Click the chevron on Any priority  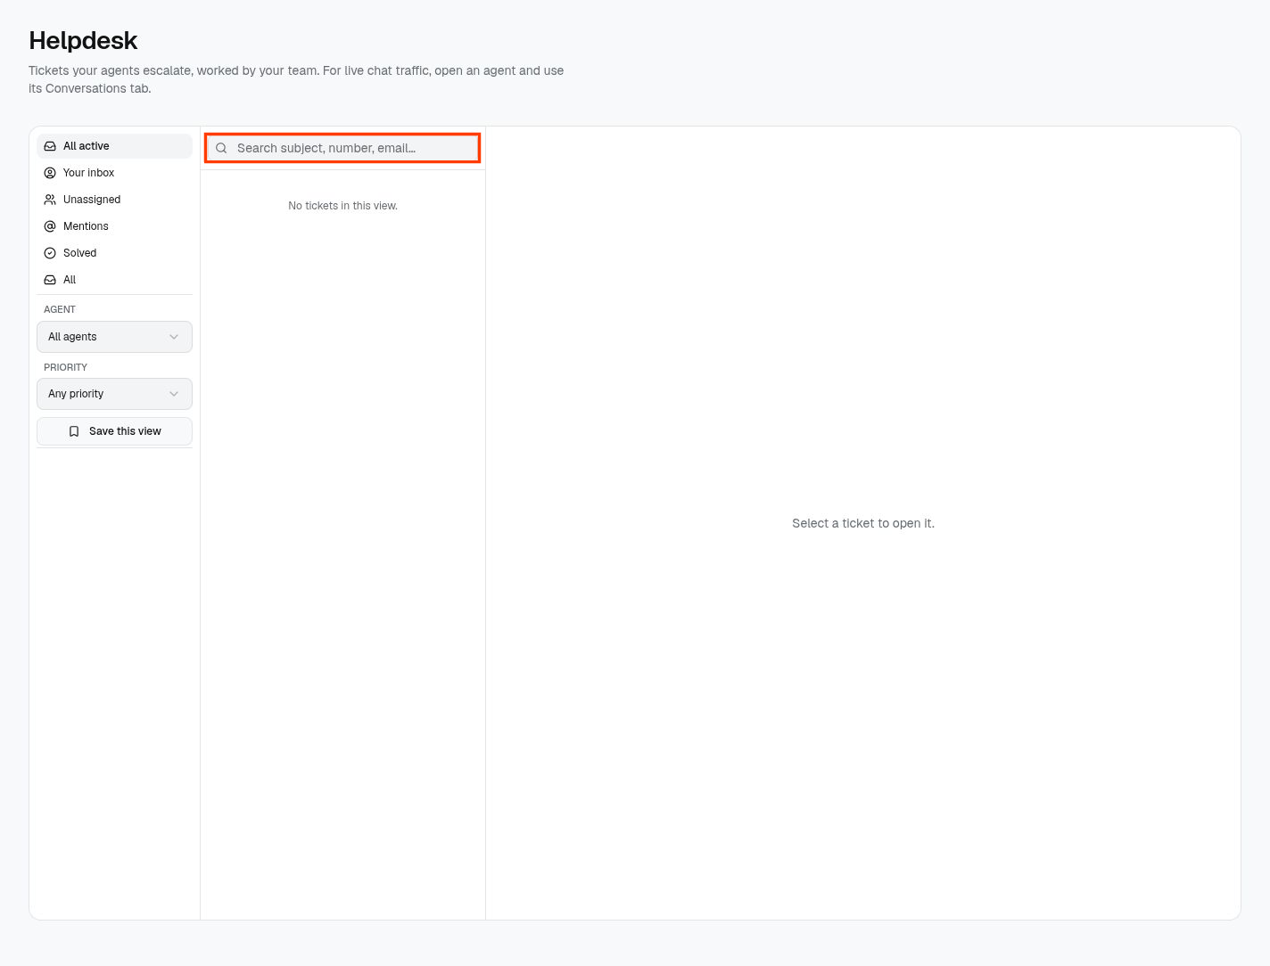tap(174, 394)
